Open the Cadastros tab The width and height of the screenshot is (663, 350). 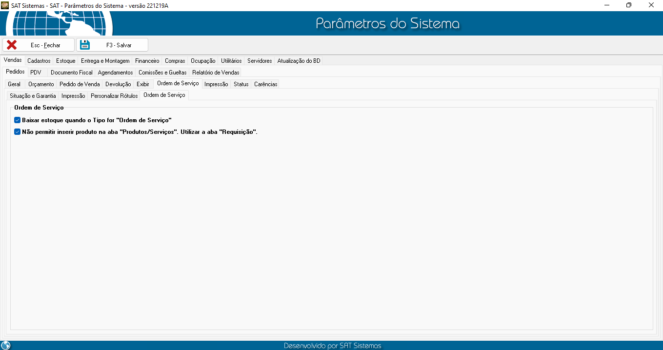(39, 61)
